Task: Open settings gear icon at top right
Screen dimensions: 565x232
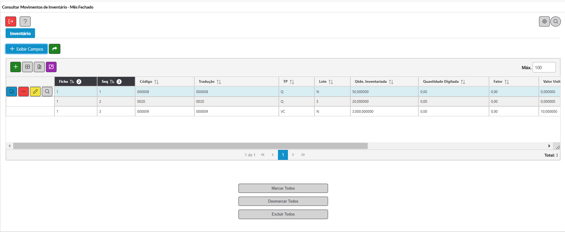Action: point(544,21)
